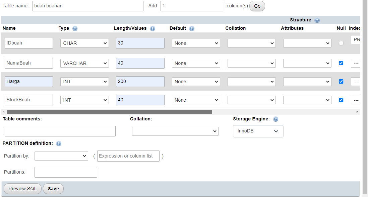Open the Partition by dropdown
The height and width of the screenshot is (197, 368).
(61, 156)
